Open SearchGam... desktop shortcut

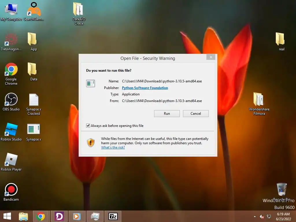(x=34, y=11)
